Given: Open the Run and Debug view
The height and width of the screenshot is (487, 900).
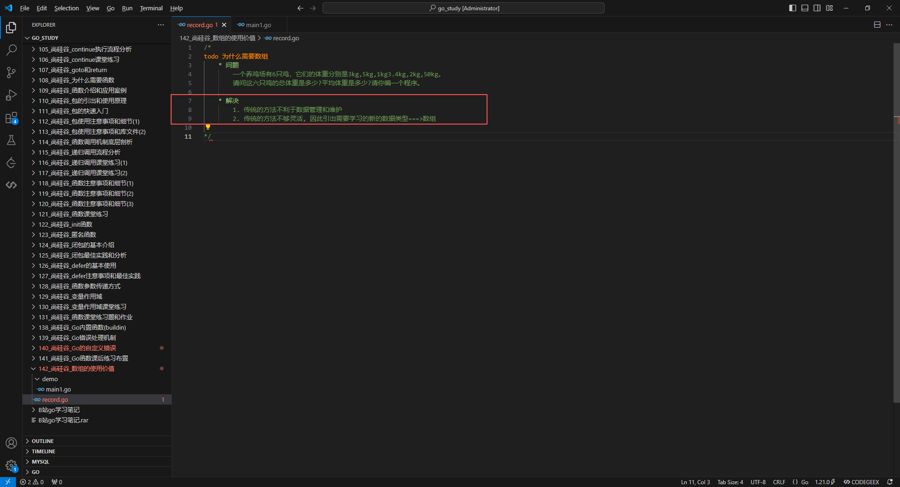Looking at the screenshot, I should pos(11,95).
